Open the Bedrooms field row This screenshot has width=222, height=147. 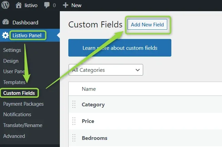[95, 138]
